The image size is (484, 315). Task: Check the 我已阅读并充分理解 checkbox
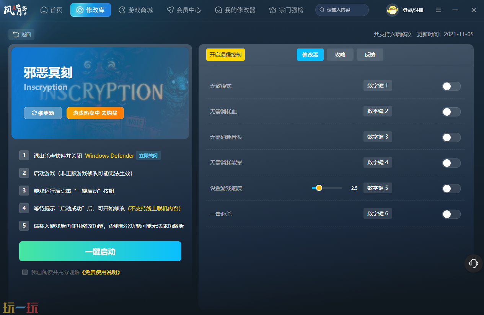tap(25, 272)
